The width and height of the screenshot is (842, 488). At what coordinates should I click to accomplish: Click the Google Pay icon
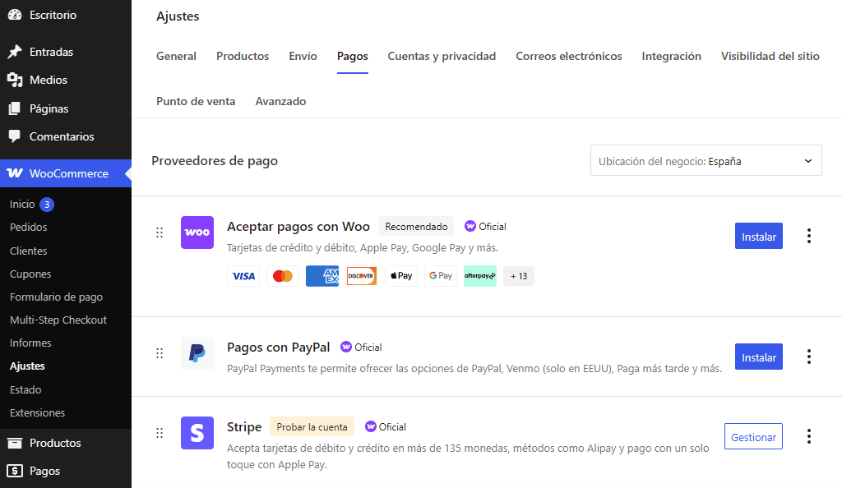click(x=441, y=276)
